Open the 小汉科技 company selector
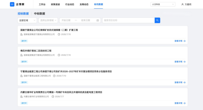 point(163,4)
